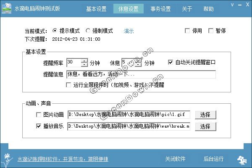Minimize the window using the dash button
252x168 pixels.
coord(240,5)
